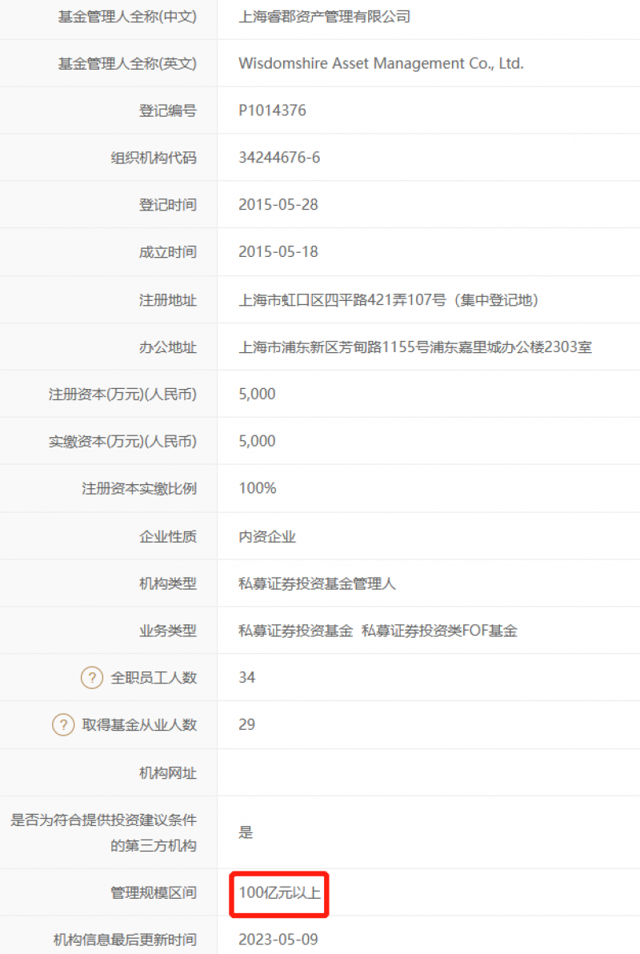Select the enterprise nature value 内资企业
The width and height of the screenshot is (640, 954).
click(x=267, y=536)
